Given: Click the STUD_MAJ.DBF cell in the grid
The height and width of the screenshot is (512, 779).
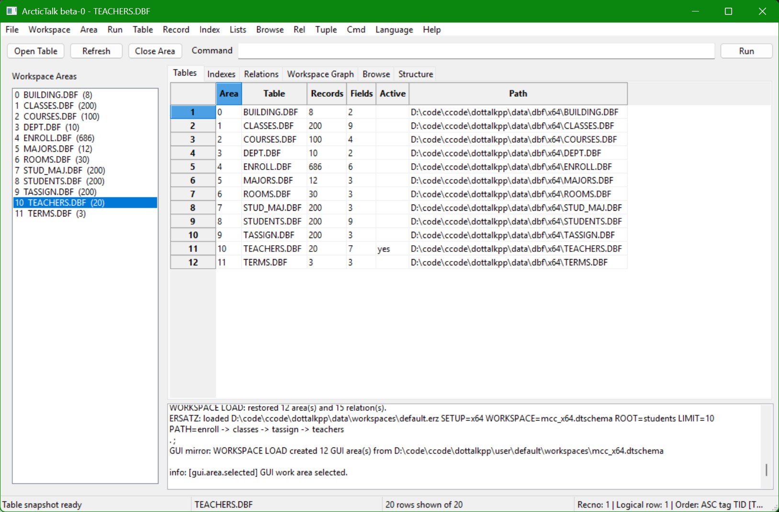Looking at the screenshot, I should click(x=274, y=208).
